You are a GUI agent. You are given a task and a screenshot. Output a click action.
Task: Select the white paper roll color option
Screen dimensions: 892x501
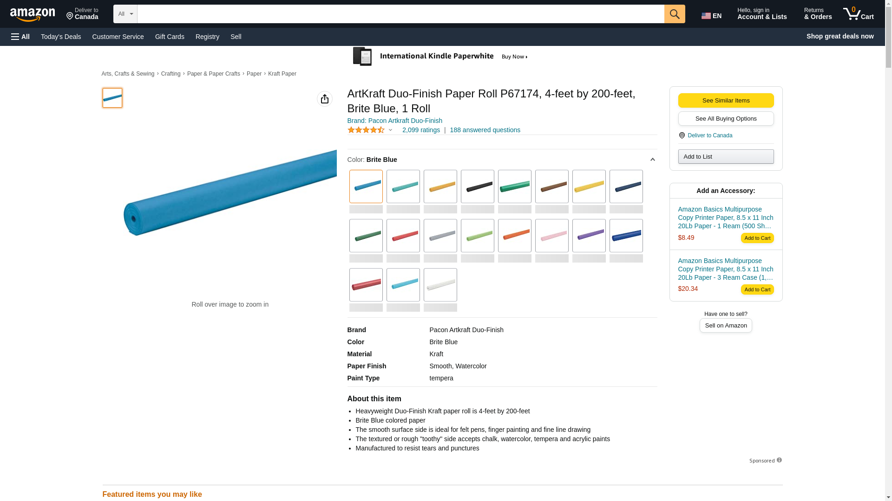click(440, 285)
